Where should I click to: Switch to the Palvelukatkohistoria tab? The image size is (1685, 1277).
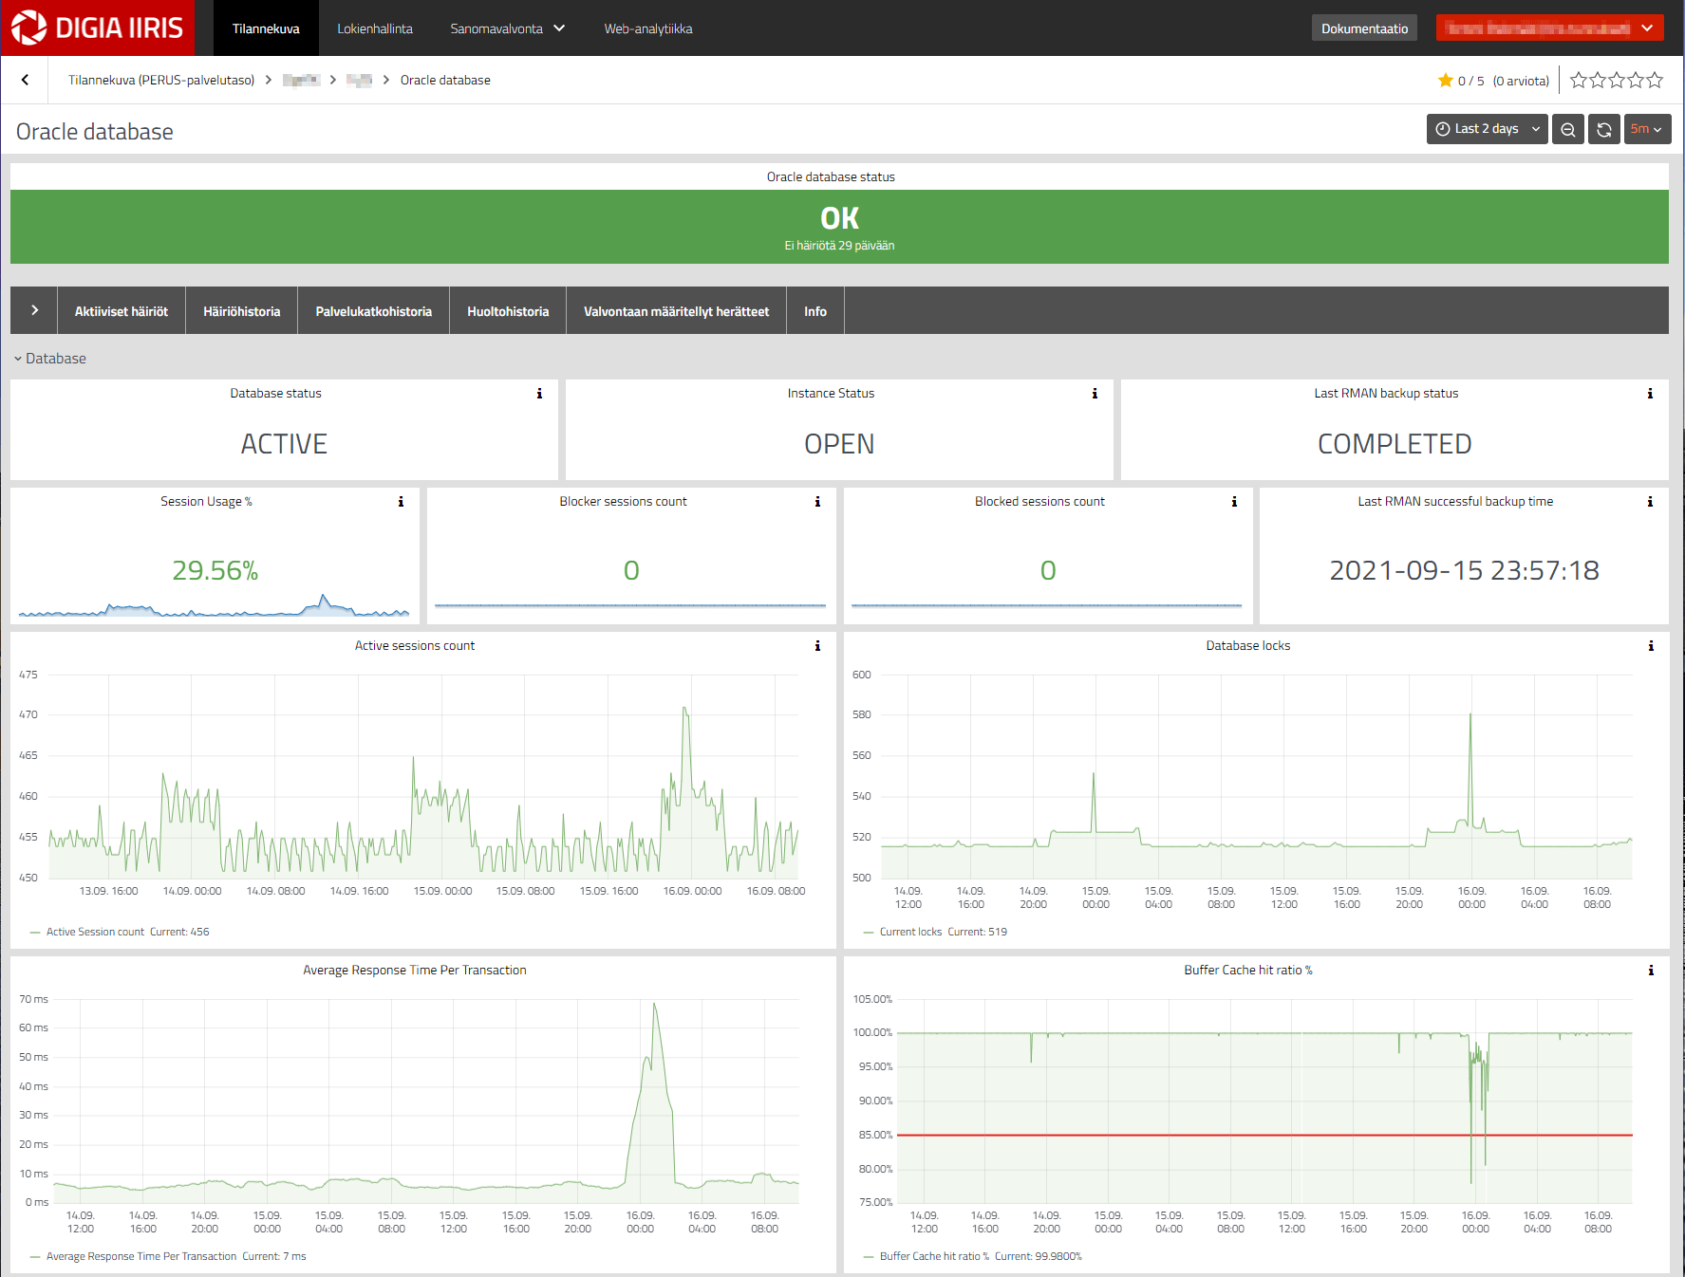(x=374, y=310)
